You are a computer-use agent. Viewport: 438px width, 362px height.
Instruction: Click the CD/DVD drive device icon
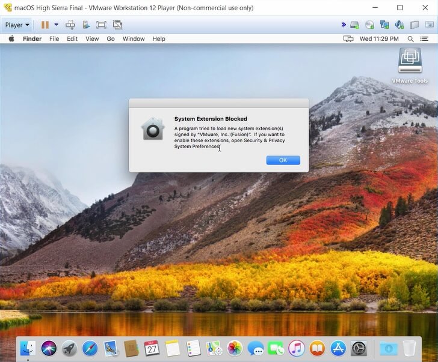(369, 25)
